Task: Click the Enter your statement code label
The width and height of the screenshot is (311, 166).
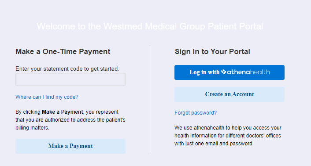Action: (x=67, y=69)
